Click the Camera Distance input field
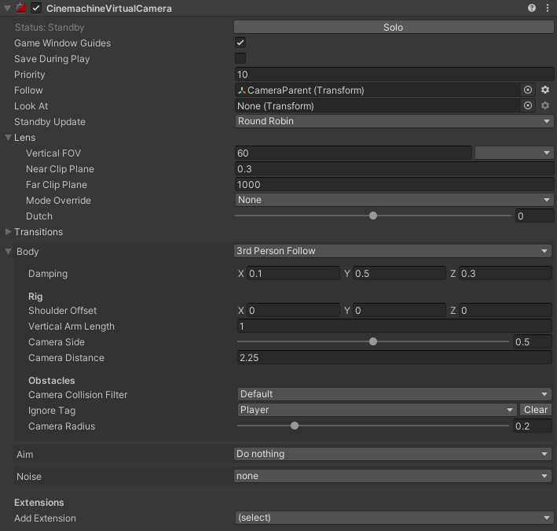 tap(394, 358)
